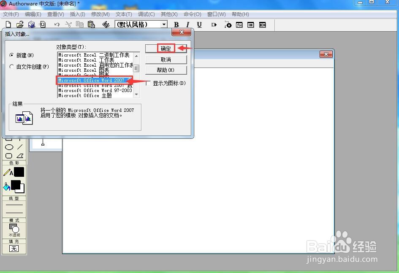This screenshot has width=399, height=273.
Task: Close the presentation window behind the dialog
Action: [326, 54]
